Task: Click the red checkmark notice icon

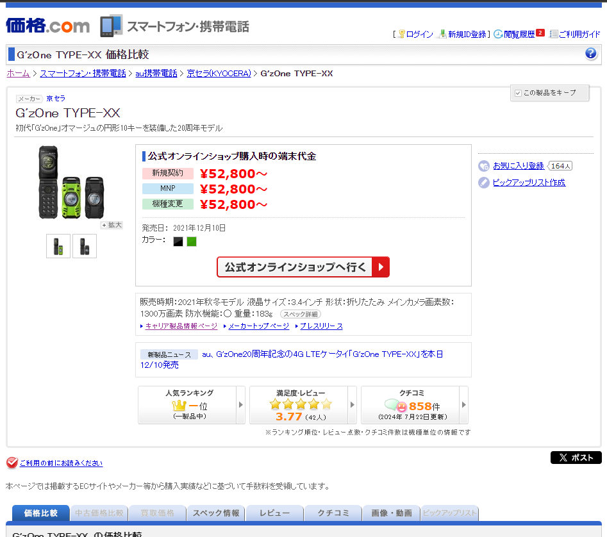Action: 12,462
